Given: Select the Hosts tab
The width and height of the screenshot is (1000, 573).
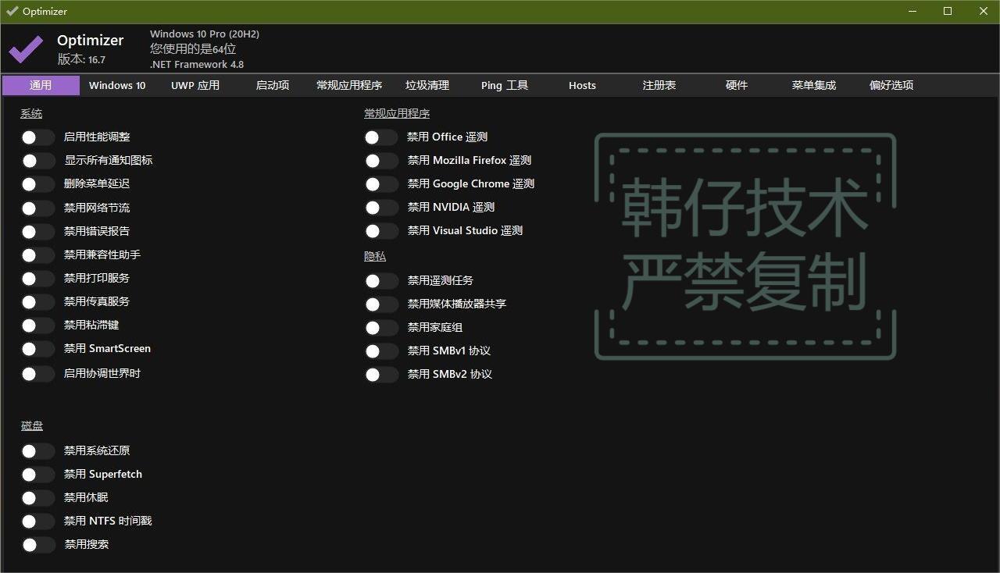Looking at the screenshot, I should [x=582, y=85].
